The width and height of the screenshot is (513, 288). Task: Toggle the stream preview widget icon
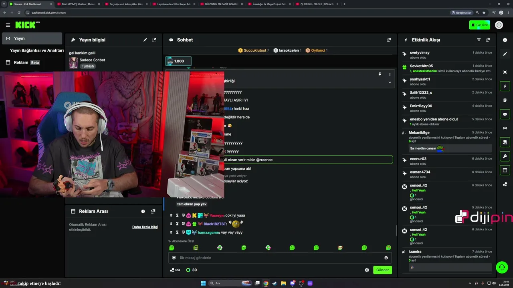(x=505, y=72)
